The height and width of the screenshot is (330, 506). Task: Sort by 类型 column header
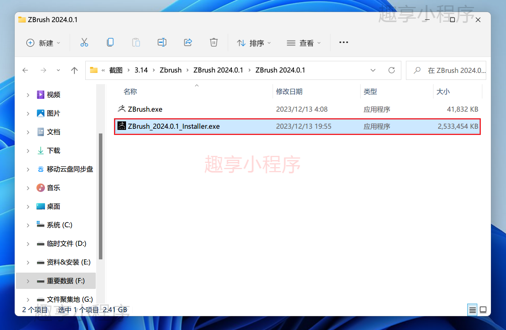click(x=370, y=92)
